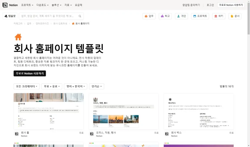Click the building icon in 위키 chip
This screenshot has height=147, width=250.
216,16
